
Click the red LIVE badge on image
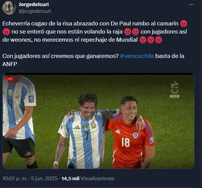click(x=10, y=79)
